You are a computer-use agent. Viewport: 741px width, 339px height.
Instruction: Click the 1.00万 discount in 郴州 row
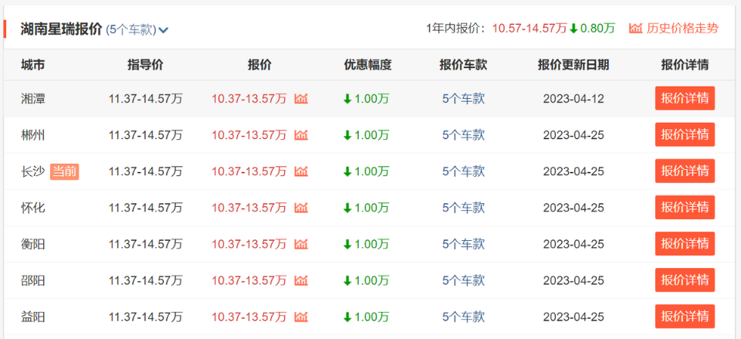pos(371,135)
